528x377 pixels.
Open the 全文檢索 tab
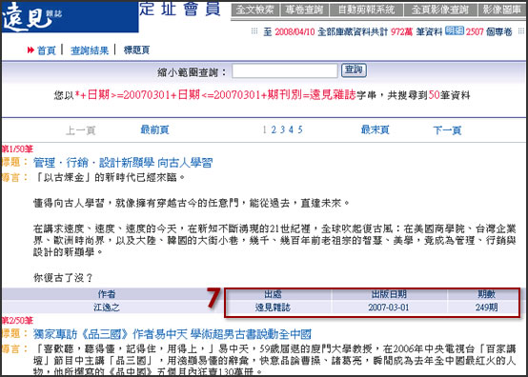[255, 10]
